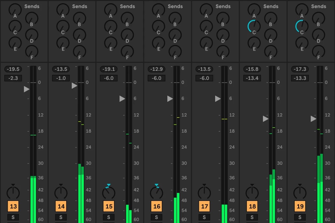This screenshot has width=335, height=223.
Task: Click Send C knob on track 18
Action: click(x=254, y=26)
